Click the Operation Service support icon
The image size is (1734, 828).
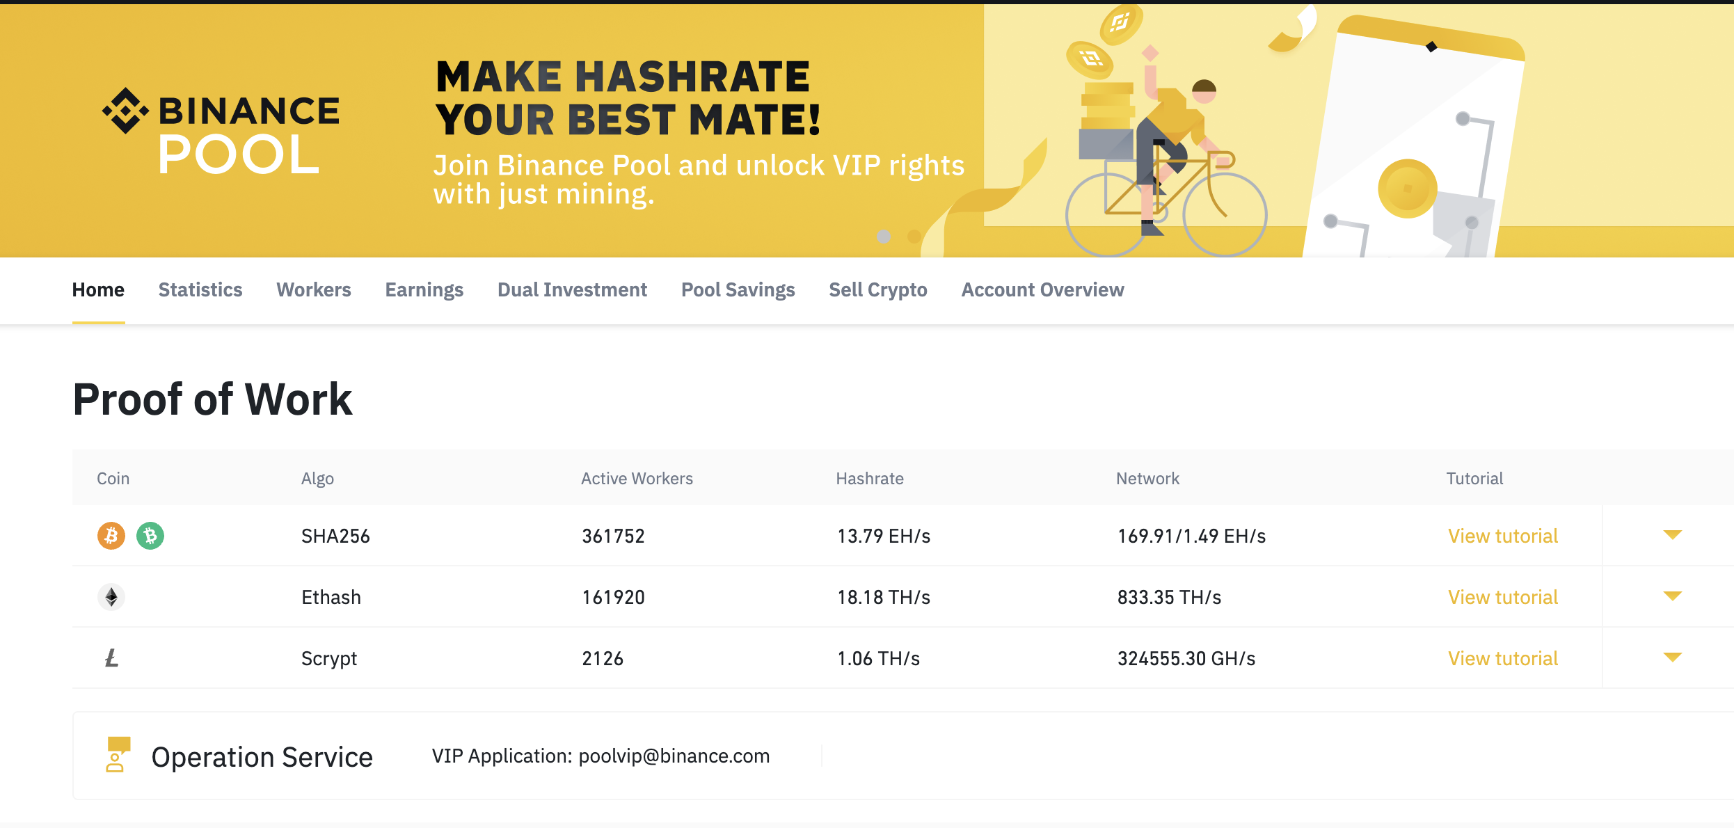click(117, 755)
